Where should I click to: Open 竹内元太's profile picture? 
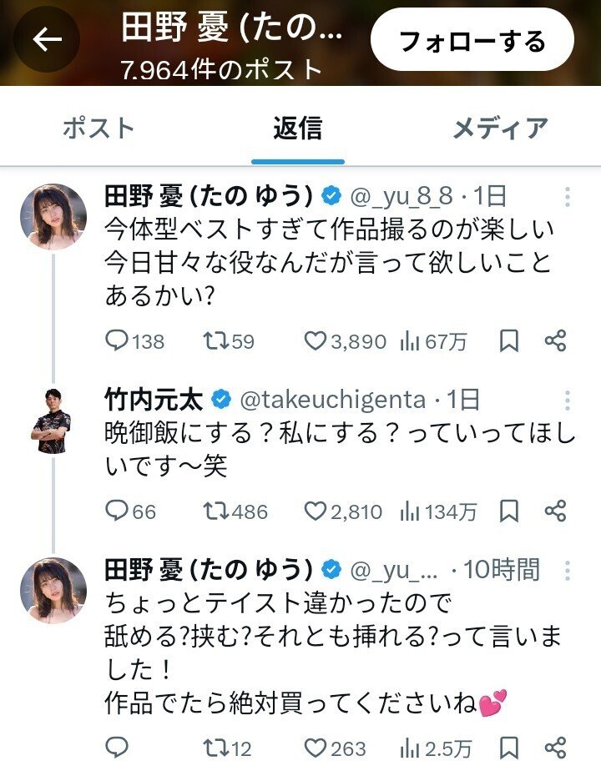pos(53,420)
